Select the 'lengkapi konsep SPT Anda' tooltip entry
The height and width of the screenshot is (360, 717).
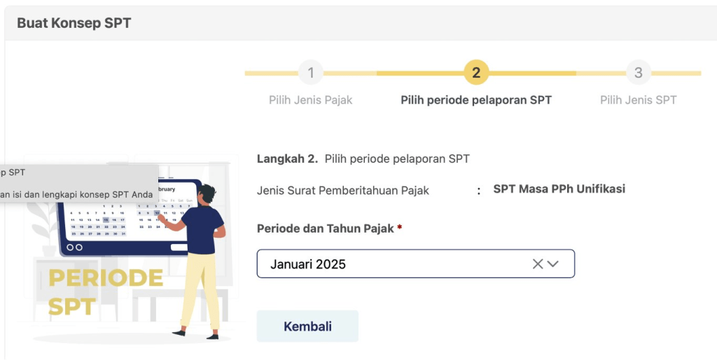(x=76, y=194)
